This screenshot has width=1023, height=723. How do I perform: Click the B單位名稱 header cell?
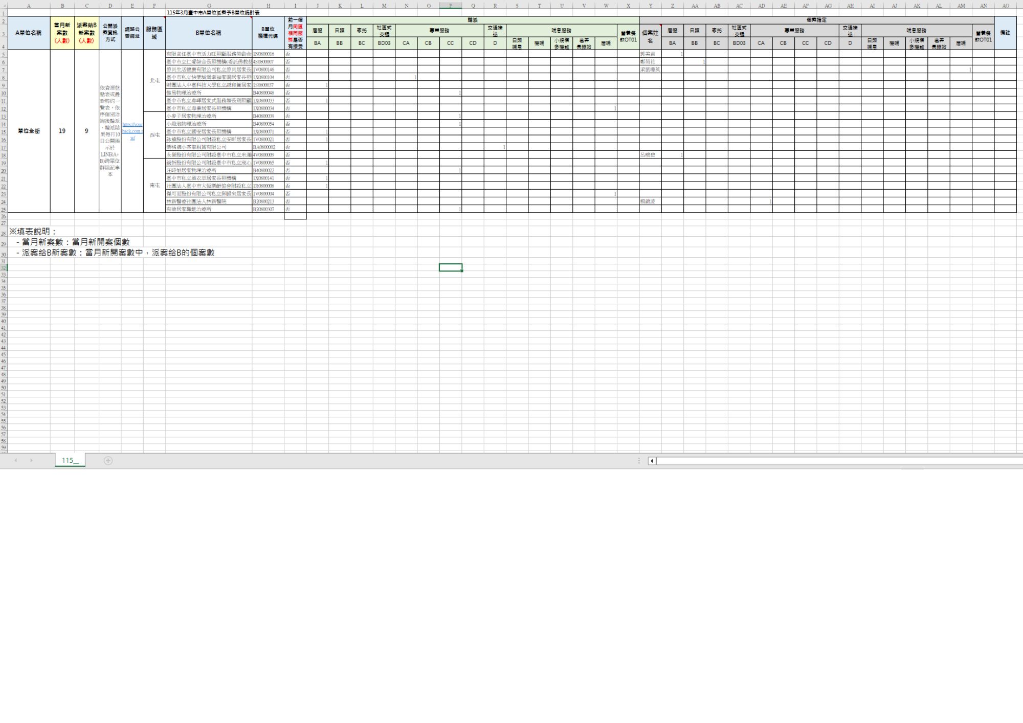[209, 33]
